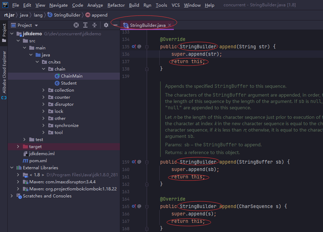Viewport: 323px width, 232px height.
Task: Expand the test folder
Action: 25,140
